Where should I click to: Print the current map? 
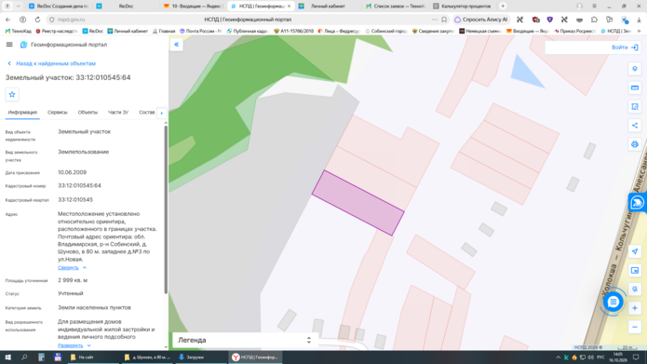(635, 144)
